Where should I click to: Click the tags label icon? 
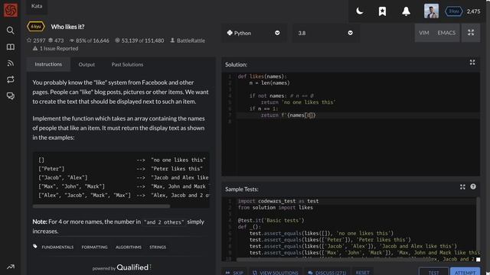(x=35, y=247)
